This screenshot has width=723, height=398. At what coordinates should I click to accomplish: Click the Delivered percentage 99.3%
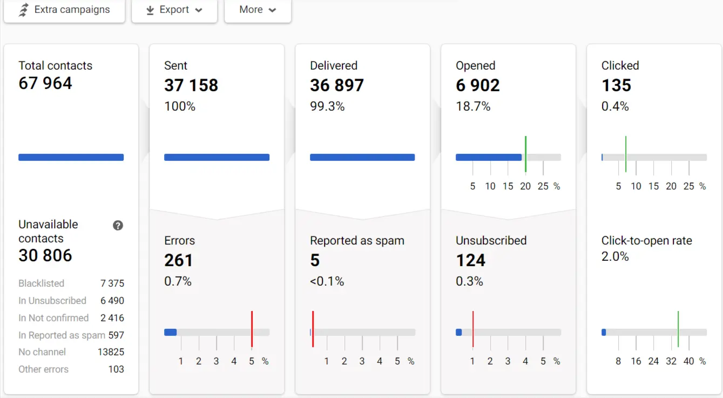click(327, 106)
